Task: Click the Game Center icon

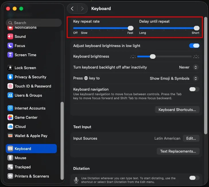Action: 10,117
